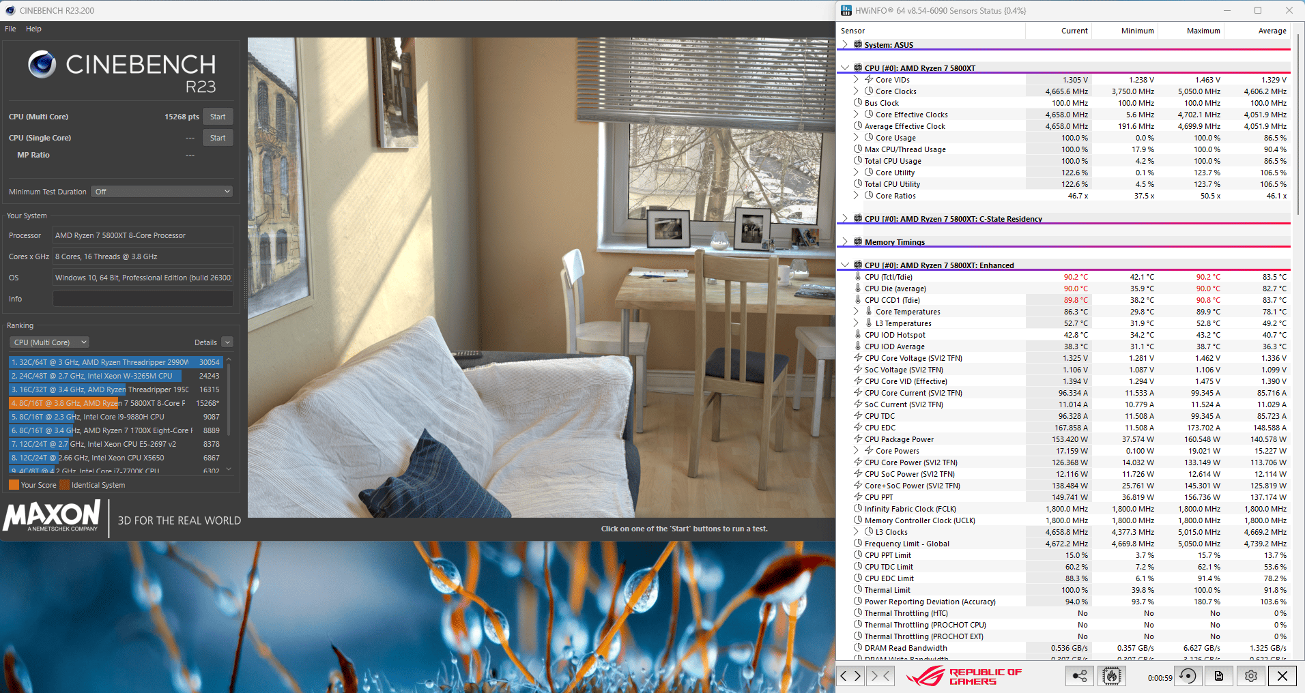Collapse the CPU [#0] AMD Ryzen 7 5800XT group
Image resolution: width=1305 pixels, height=693 pixels.
click(845, 68)
